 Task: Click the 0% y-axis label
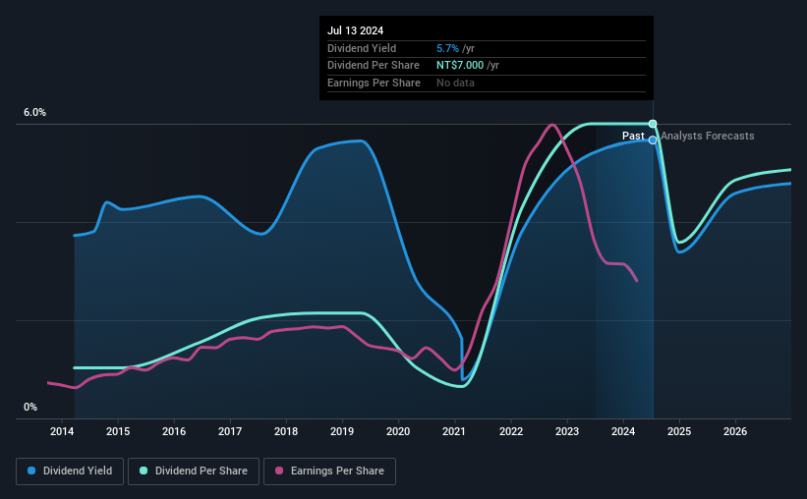pyautogui.click(x=30, y=408)
